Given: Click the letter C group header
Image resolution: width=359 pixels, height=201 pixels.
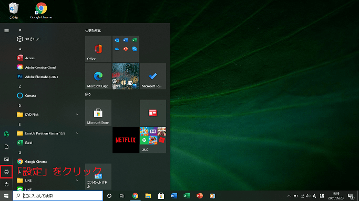Looking at the screenshot, I should (x=20, y=86).
